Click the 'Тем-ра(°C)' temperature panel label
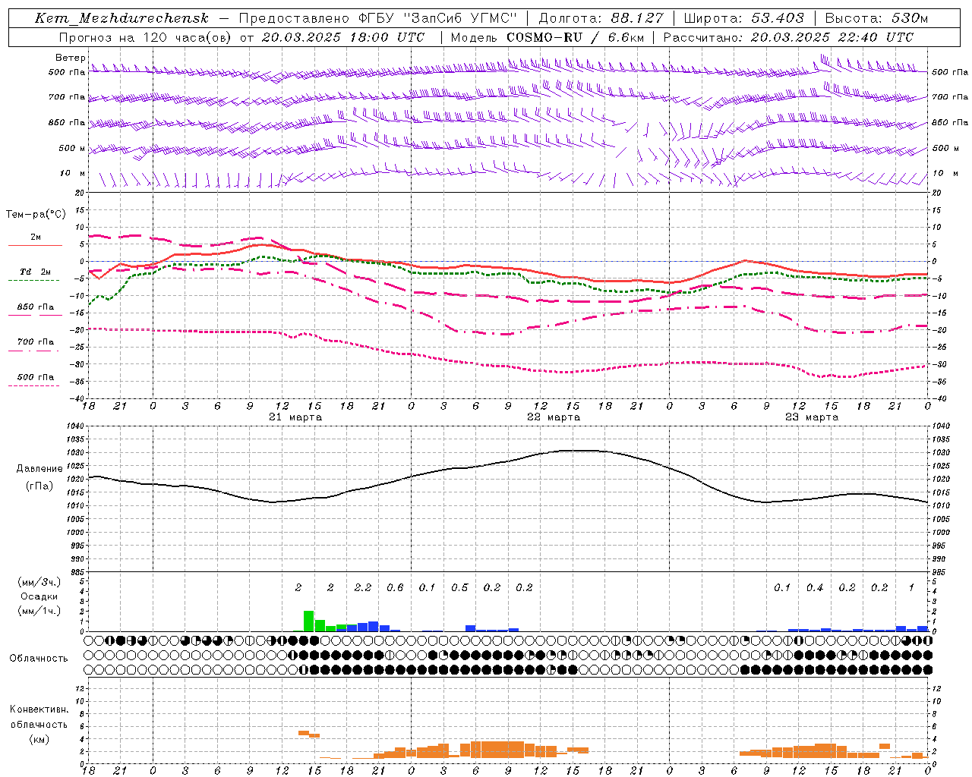The height and width of the screenshot is (777, 972). 36,215
